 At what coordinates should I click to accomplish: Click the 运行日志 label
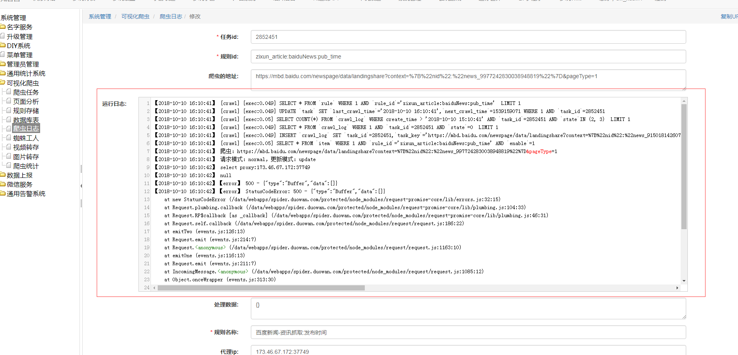tap(114, 104)
